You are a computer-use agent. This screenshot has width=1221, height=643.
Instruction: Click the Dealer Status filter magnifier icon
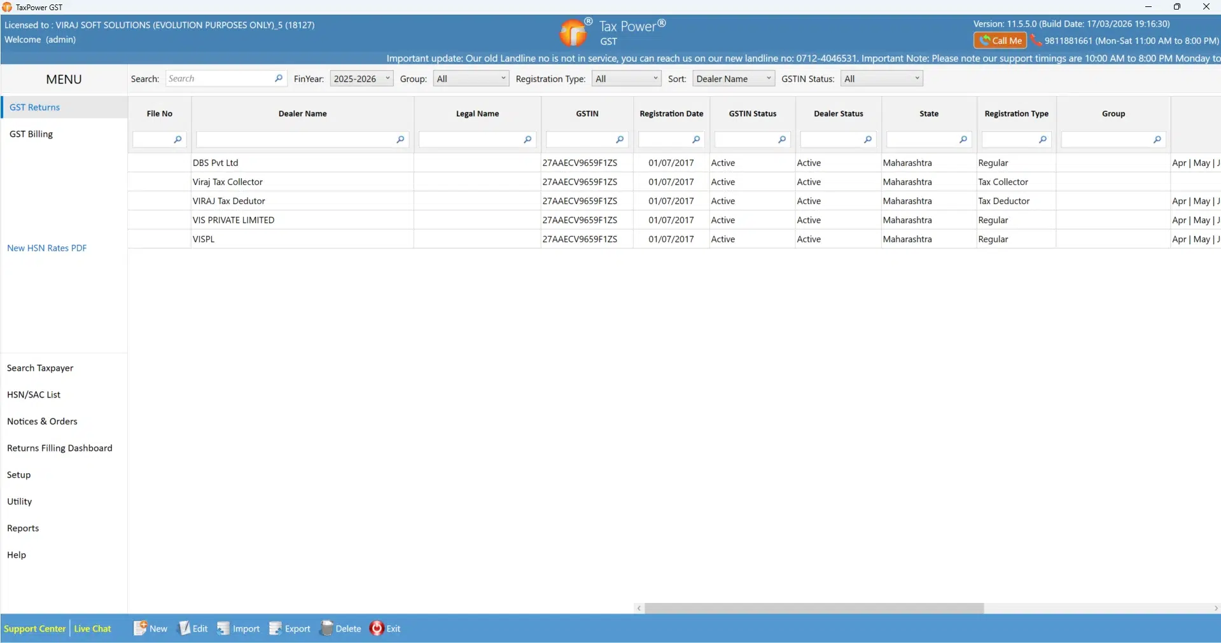click(868, 139)
